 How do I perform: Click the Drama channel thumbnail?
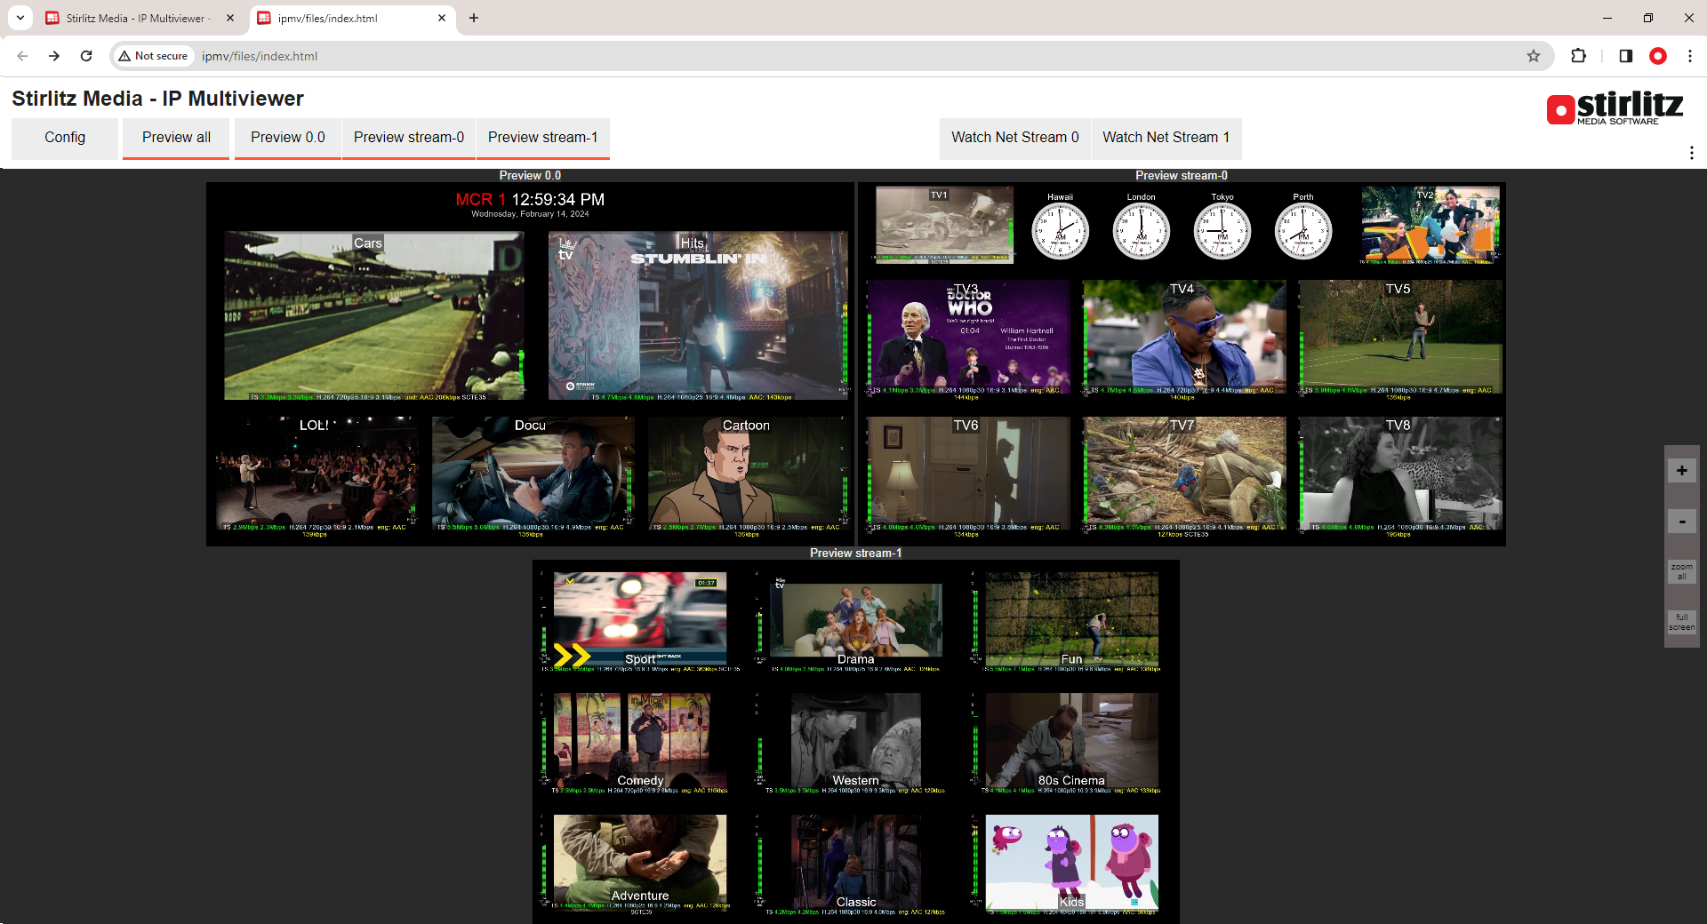[855, 618]
